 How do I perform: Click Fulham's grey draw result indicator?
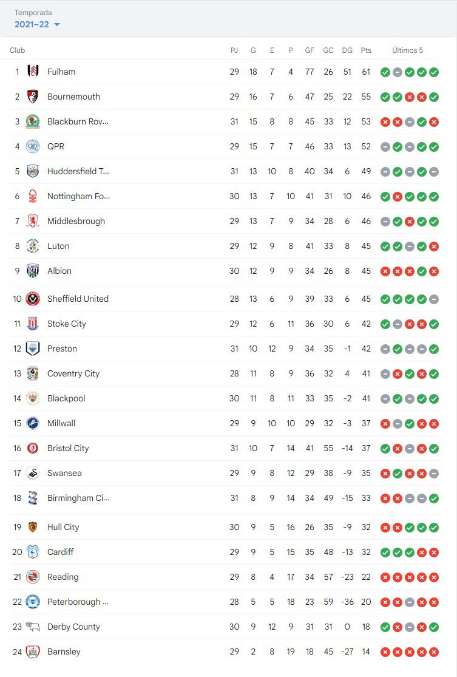(398, 72)
